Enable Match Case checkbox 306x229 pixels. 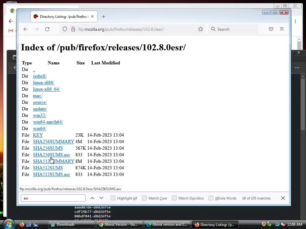(x=144, y=198)
